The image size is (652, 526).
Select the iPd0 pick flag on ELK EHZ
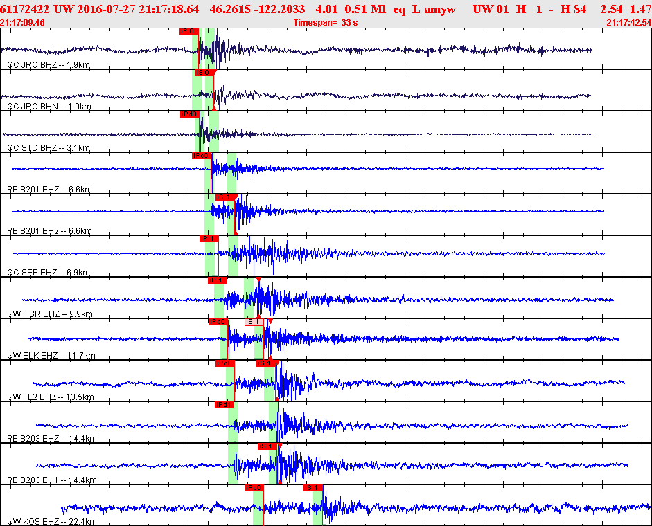[x=218, y=322]
